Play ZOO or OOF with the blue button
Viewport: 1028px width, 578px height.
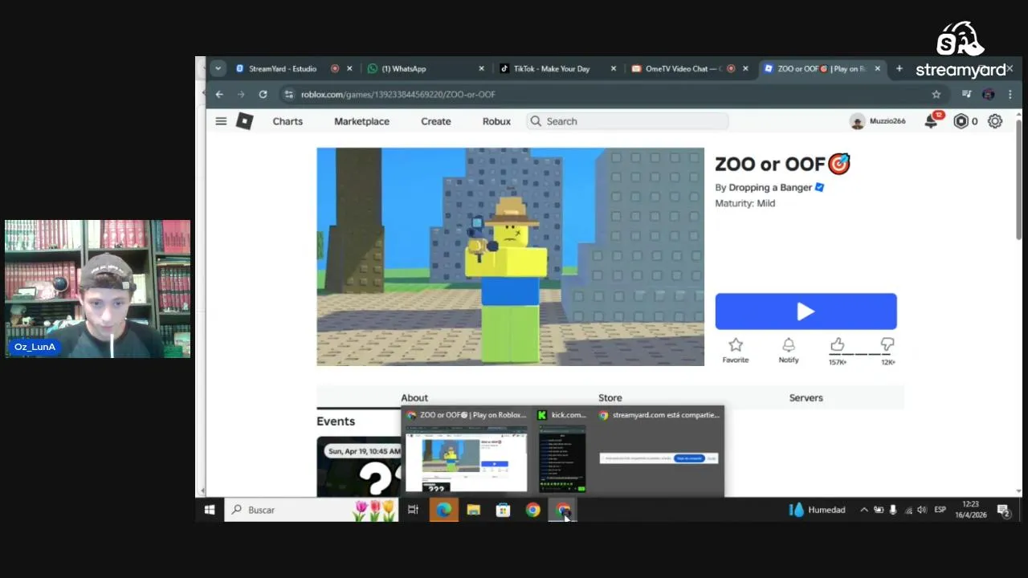tap(806, 311)
